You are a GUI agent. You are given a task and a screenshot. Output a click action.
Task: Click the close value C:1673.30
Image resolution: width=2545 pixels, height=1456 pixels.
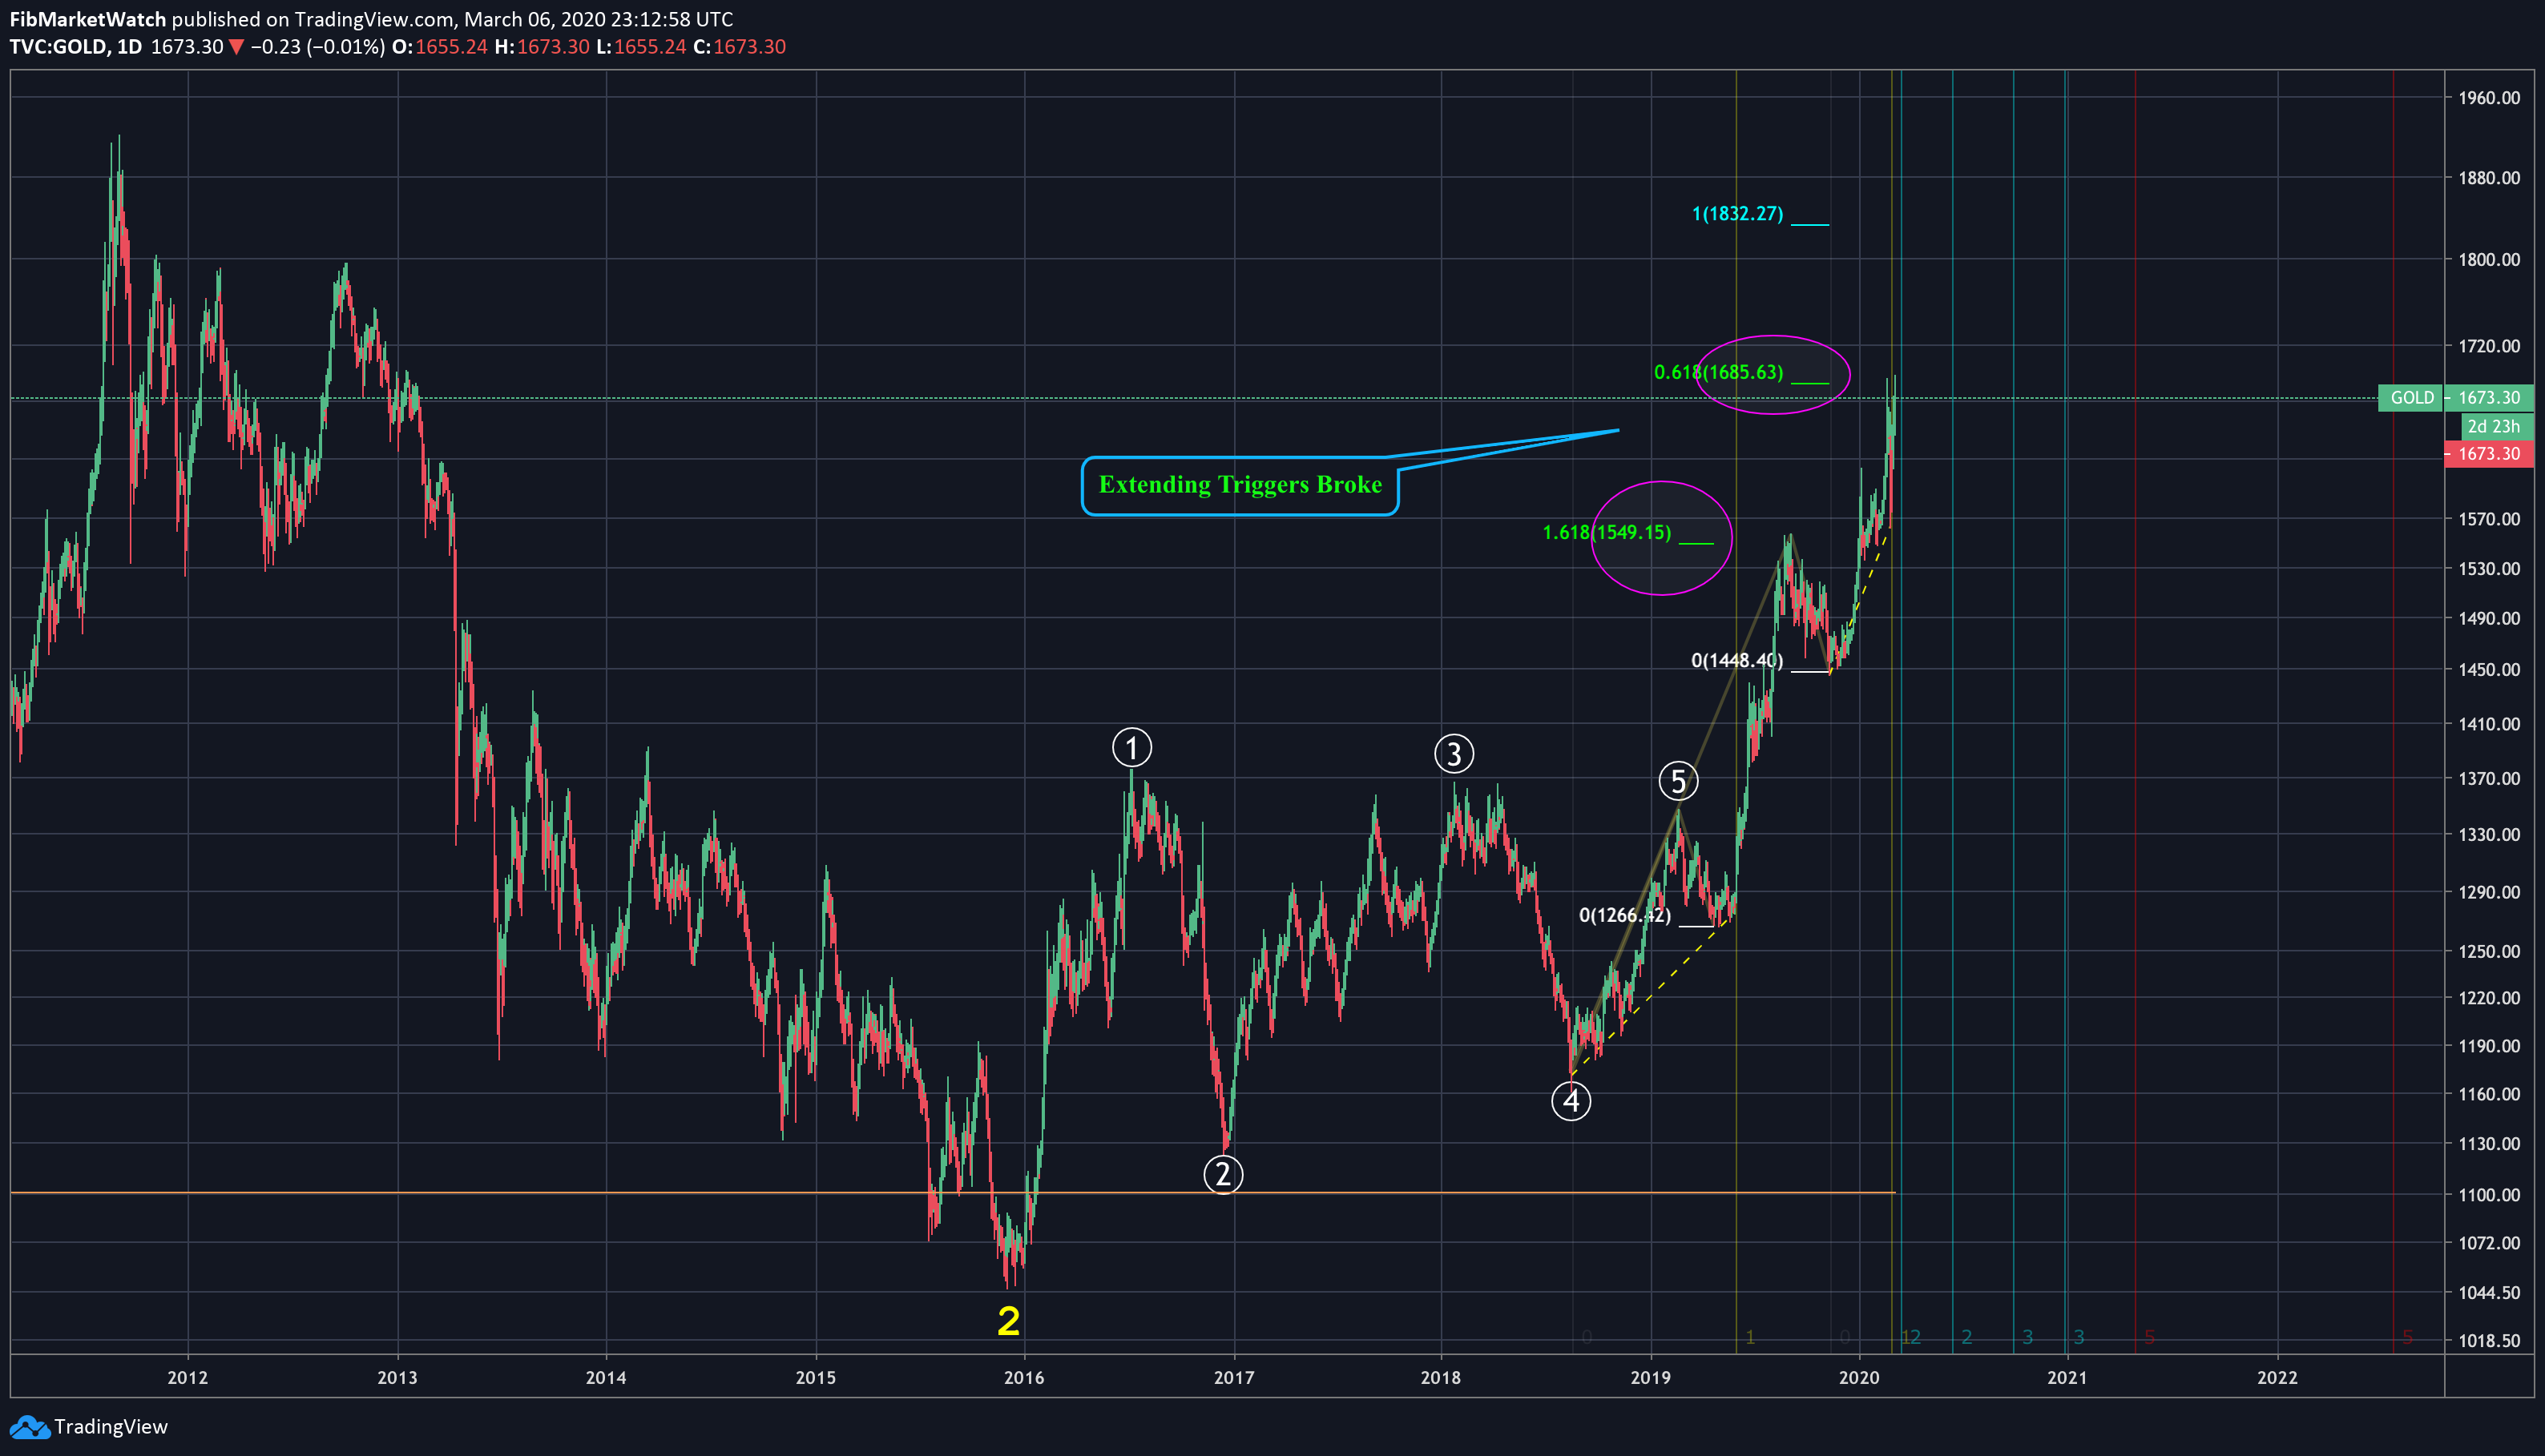[740, 47]
